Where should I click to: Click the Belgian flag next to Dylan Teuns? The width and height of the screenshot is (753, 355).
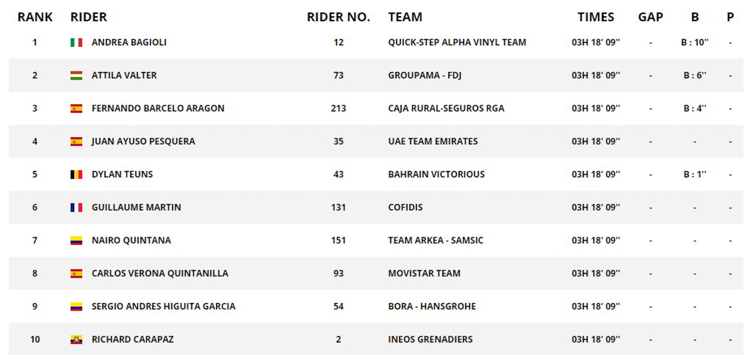point(76,175)
